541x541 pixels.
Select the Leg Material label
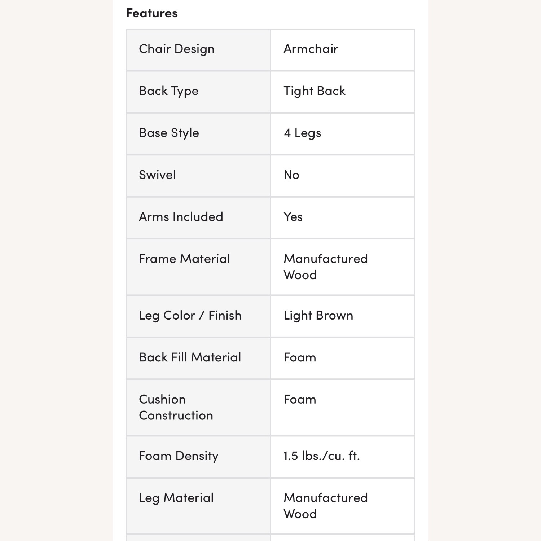176,498
